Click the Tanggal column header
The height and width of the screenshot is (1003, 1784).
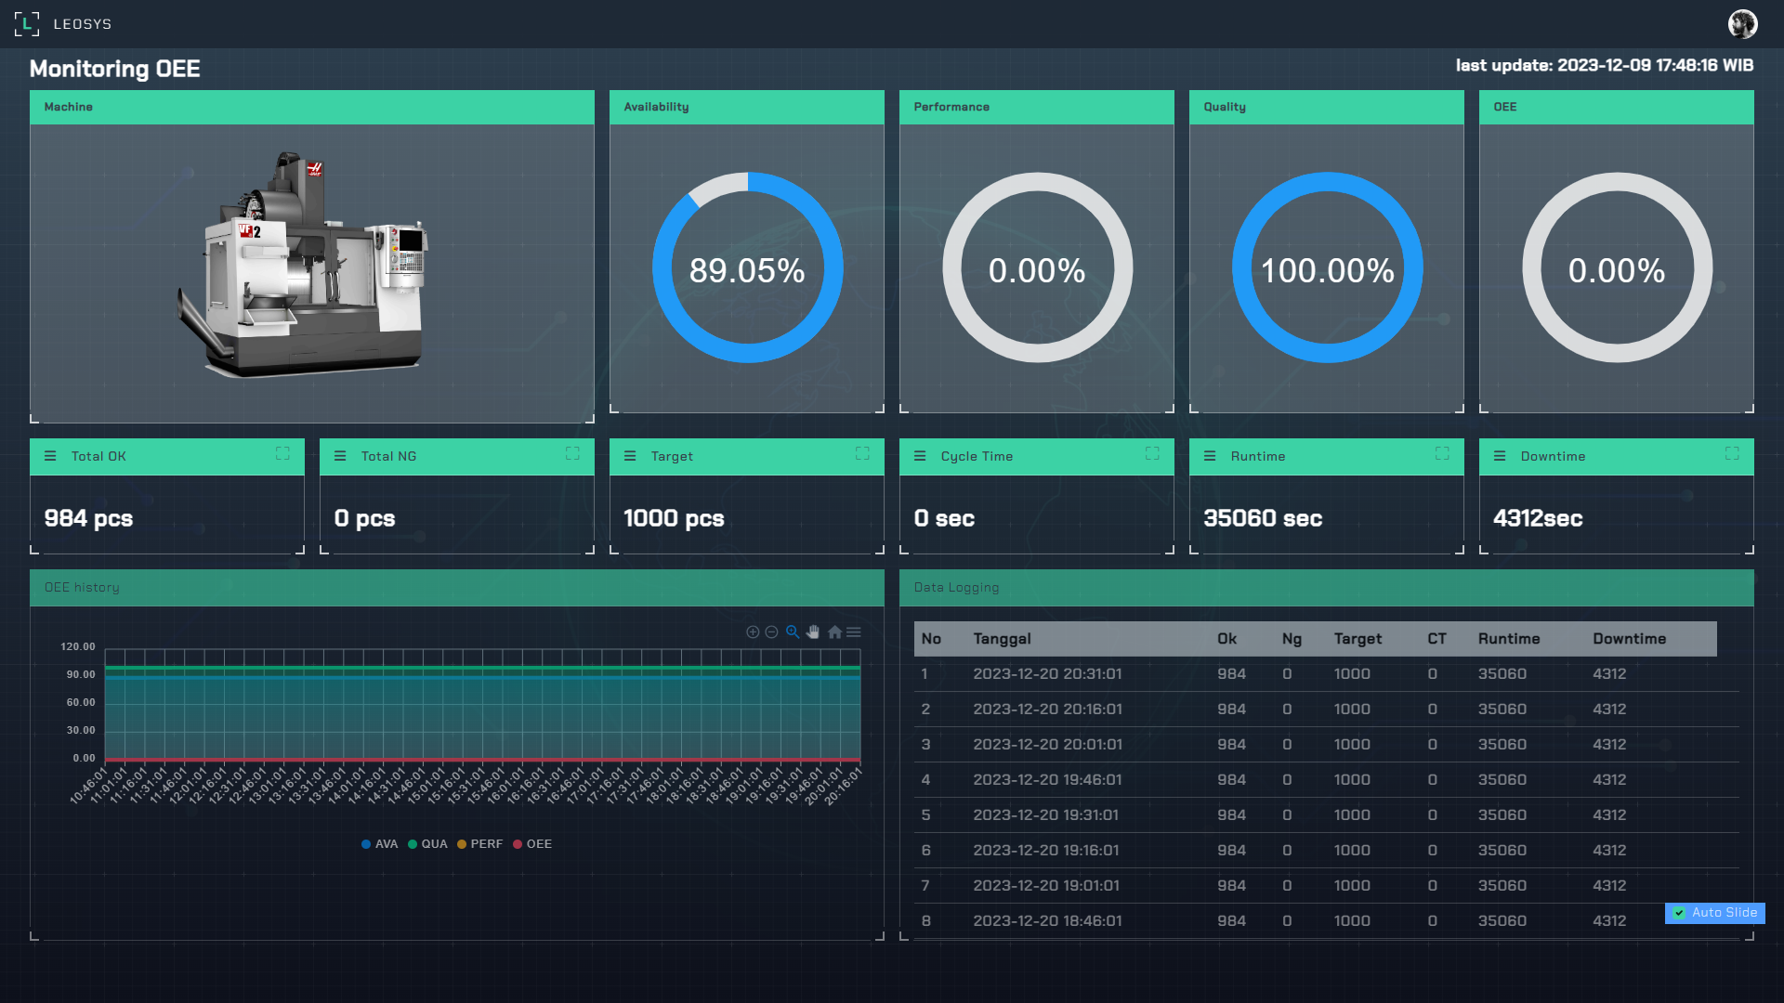pos(1002,639)
